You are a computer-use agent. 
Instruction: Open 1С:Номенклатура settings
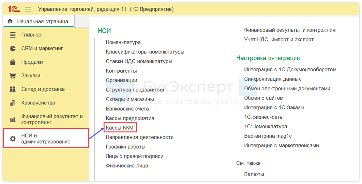tap(265, 126)
